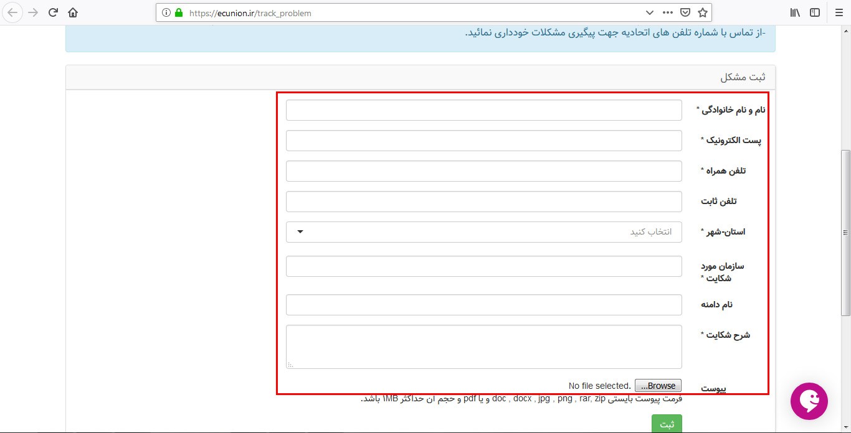
Task: Show site security info via green padlock
Action: (179, 12)
